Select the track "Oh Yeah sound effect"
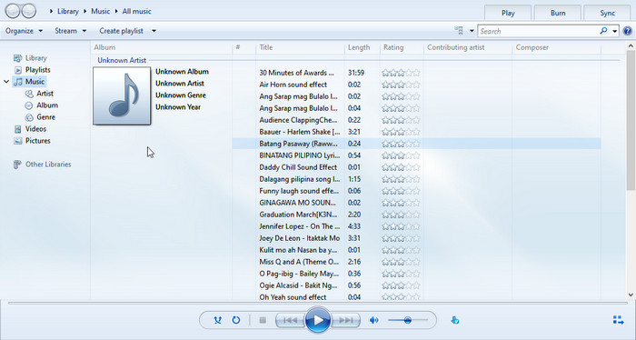The height and width of the screenshot is (340, 636). coord(293,297)
